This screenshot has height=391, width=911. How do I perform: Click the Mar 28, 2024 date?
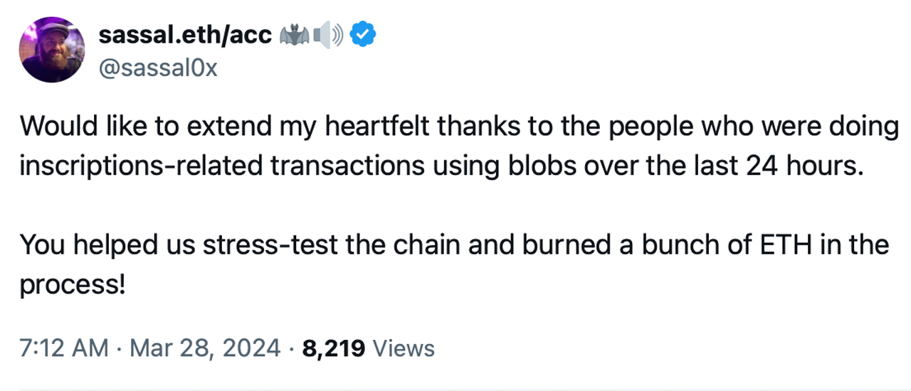click(206, 348)
